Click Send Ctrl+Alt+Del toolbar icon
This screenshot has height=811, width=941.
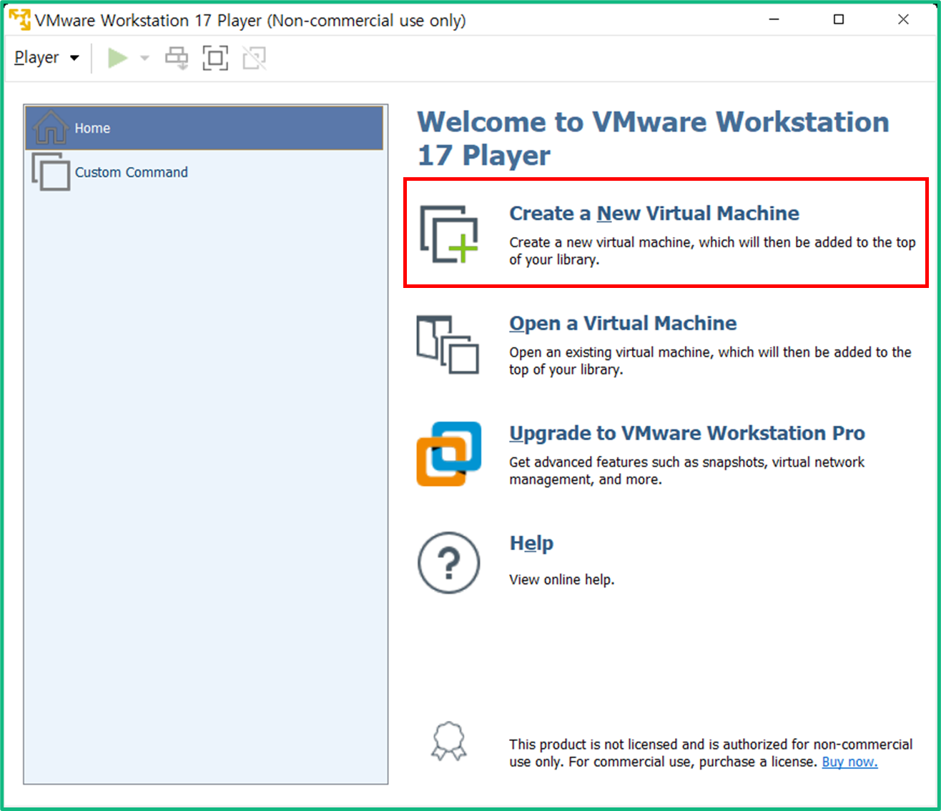click(x=177, y=58)
